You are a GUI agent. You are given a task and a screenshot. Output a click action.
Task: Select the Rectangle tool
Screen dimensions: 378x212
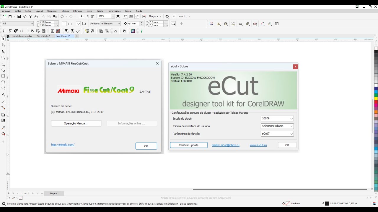pos(3,76)
